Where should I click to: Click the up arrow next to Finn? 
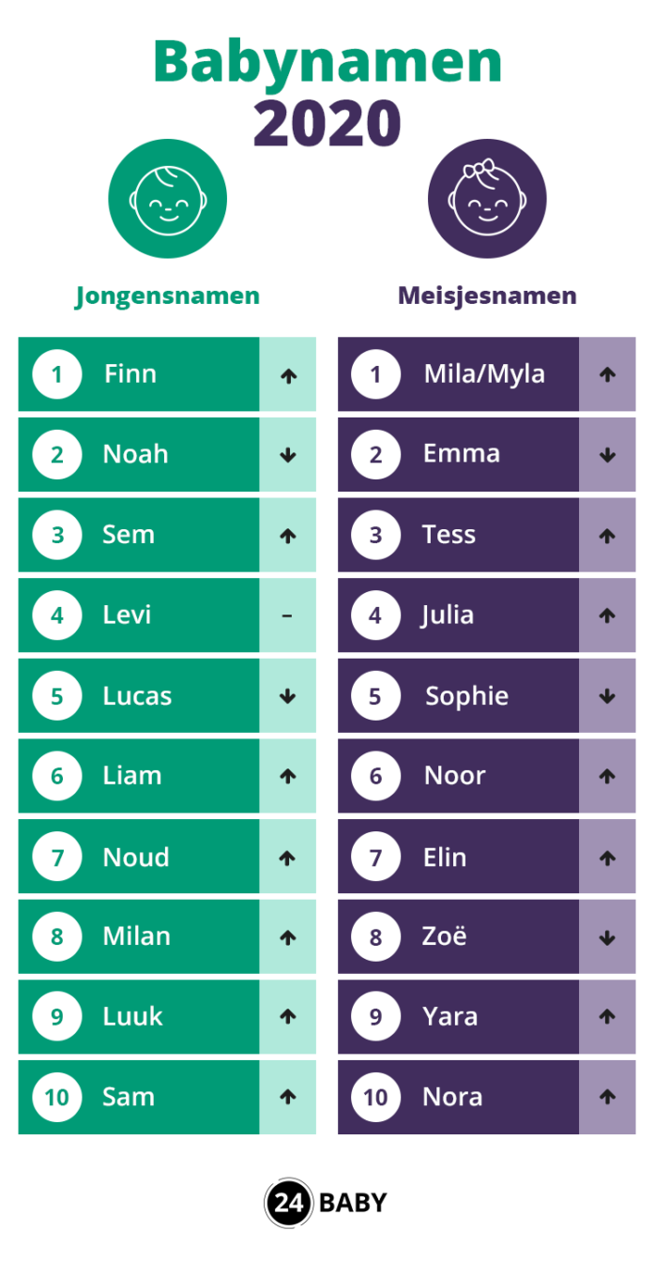pos(288,375)
